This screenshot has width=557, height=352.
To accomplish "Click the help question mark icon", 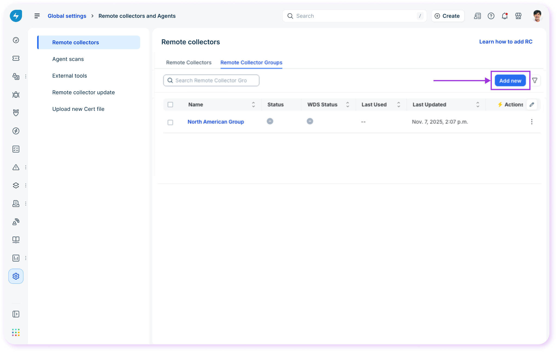I will [x=491, y=16].
